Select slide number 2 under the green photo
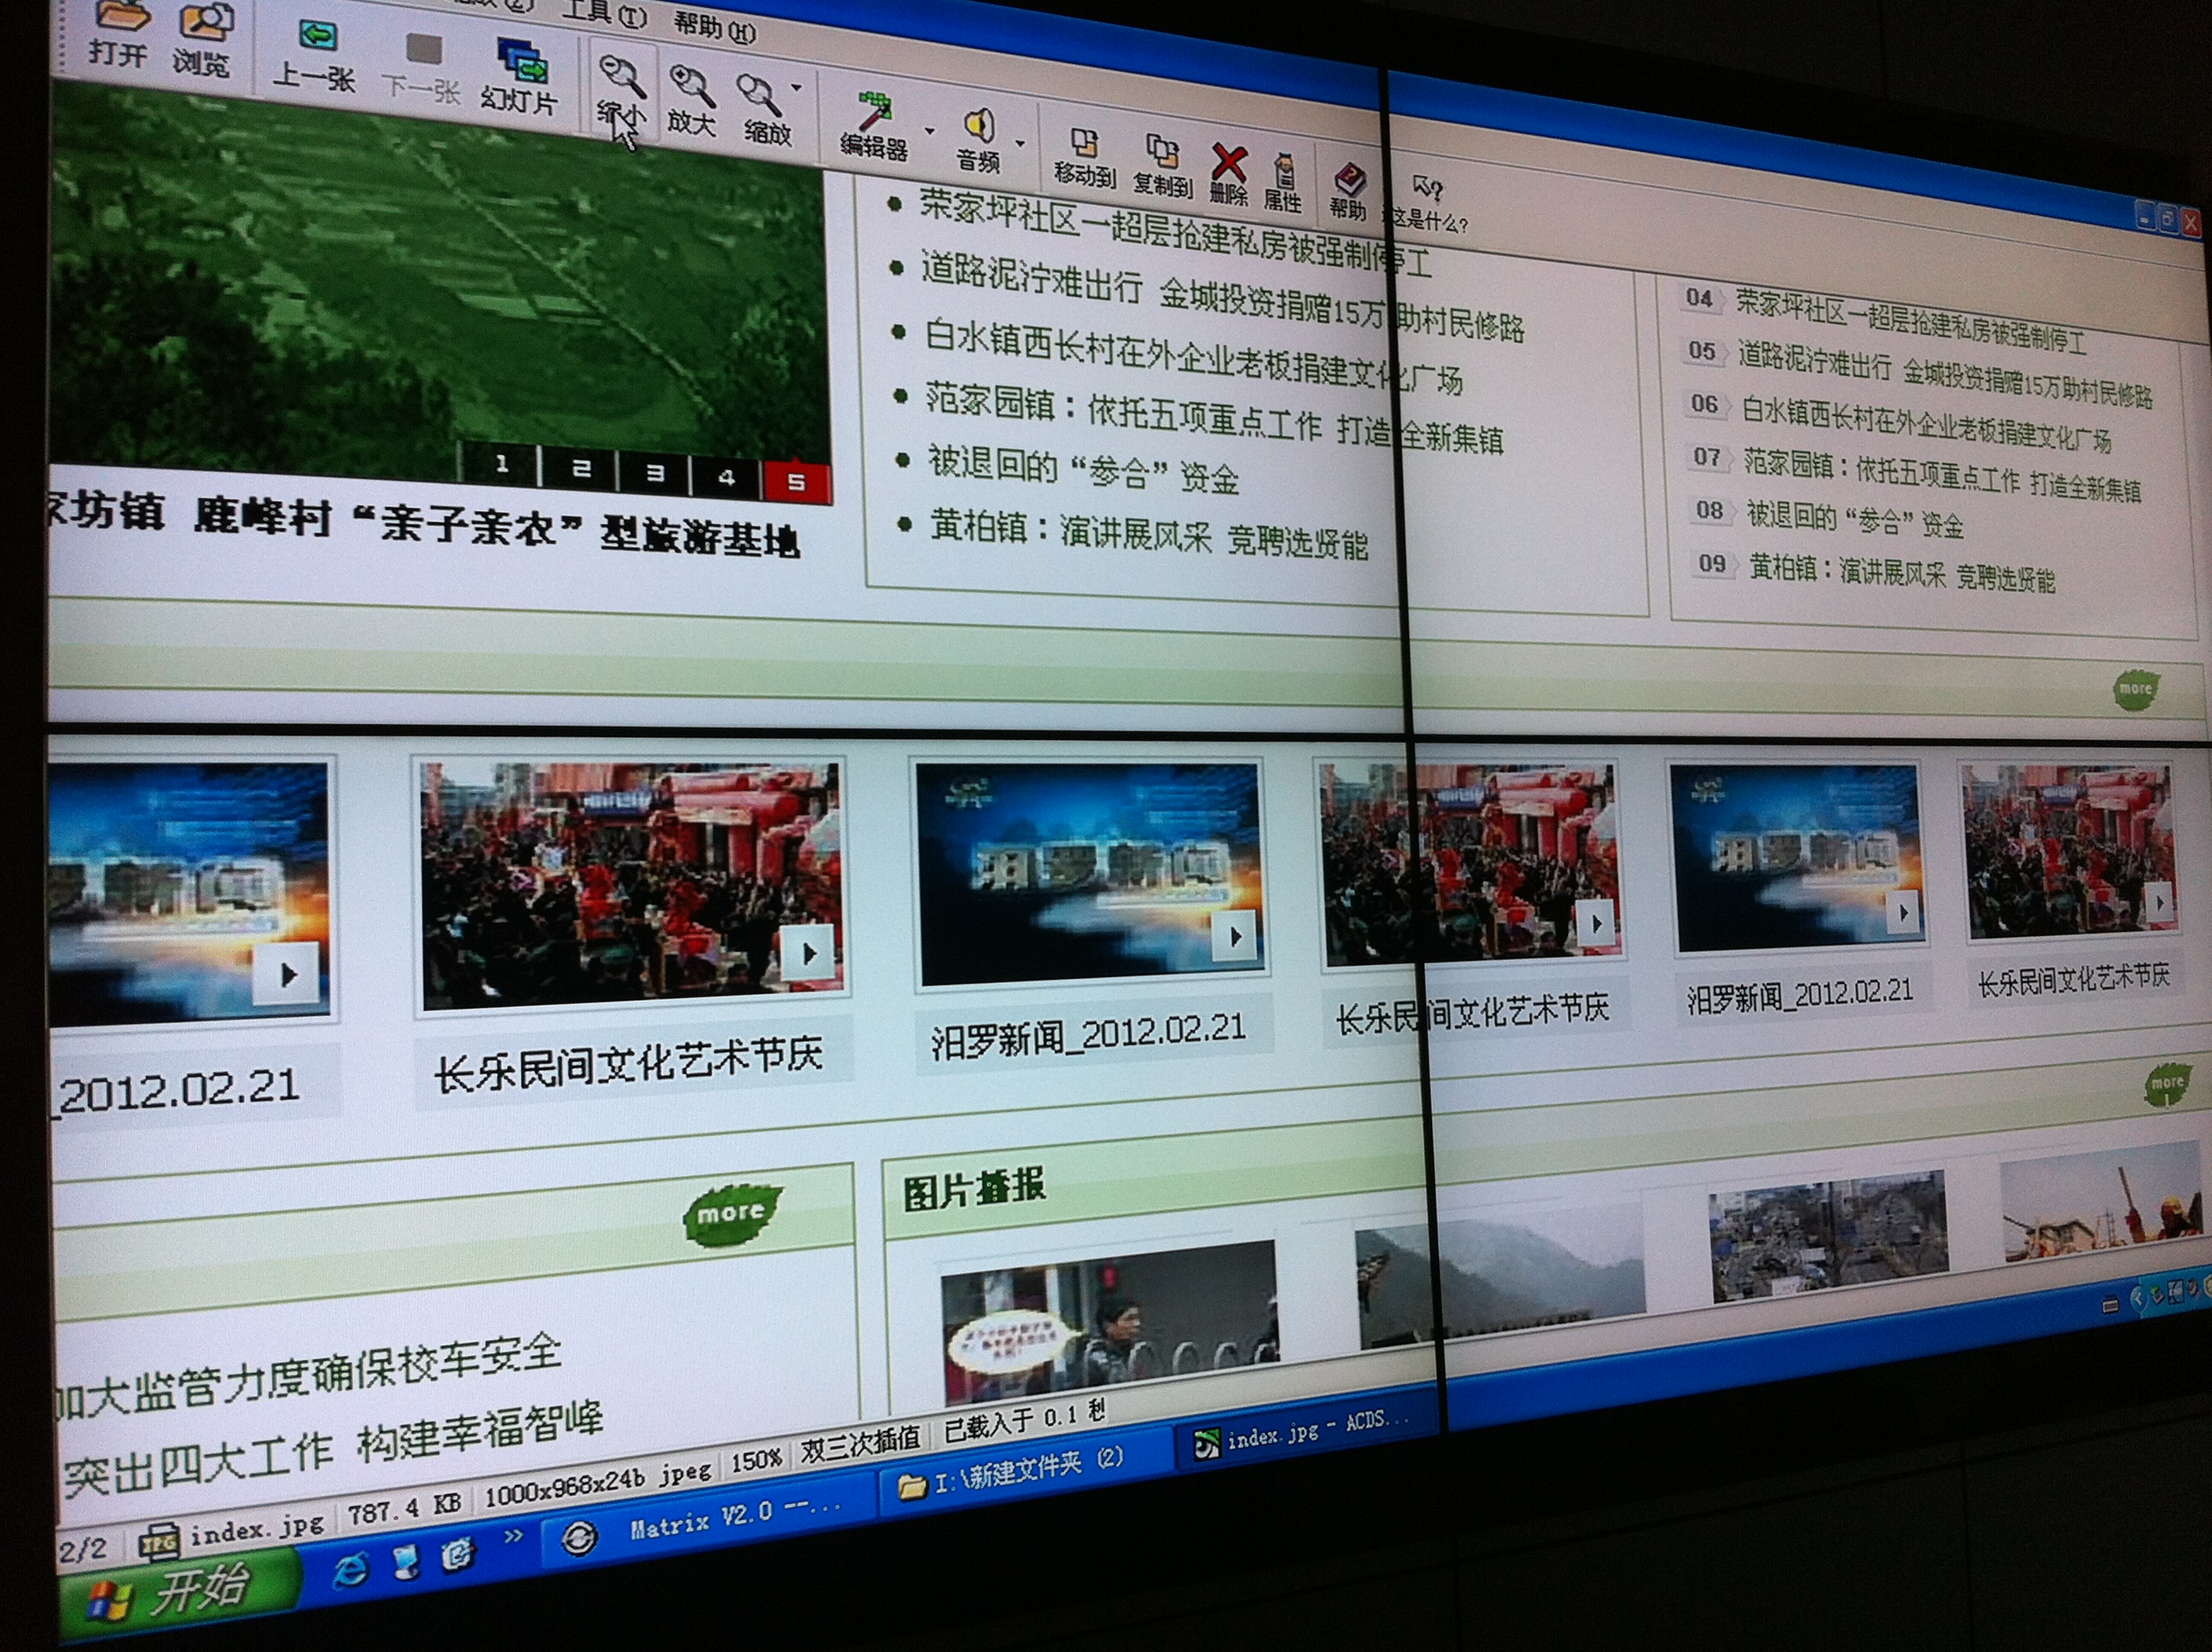This screenshot has width=2212, height=1652. (x=581, y=468)
